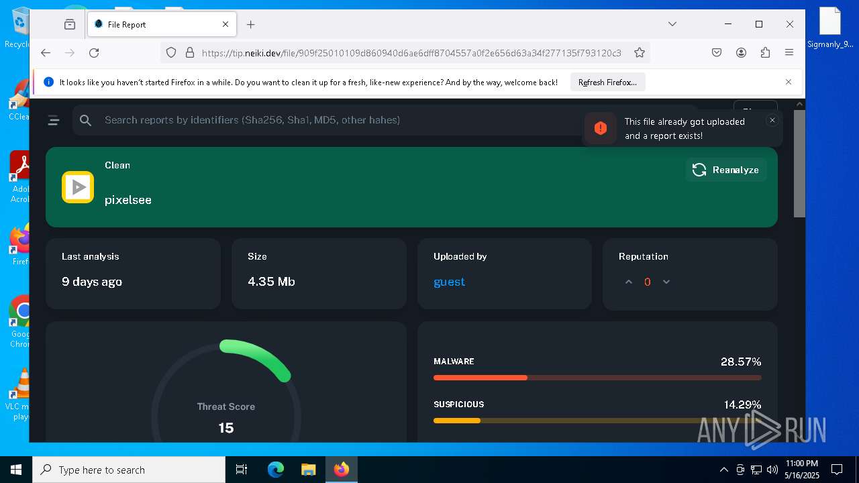This screenshot has height=483, width=859.
Task: Upvote the file reputation
Action: point(629,282)
